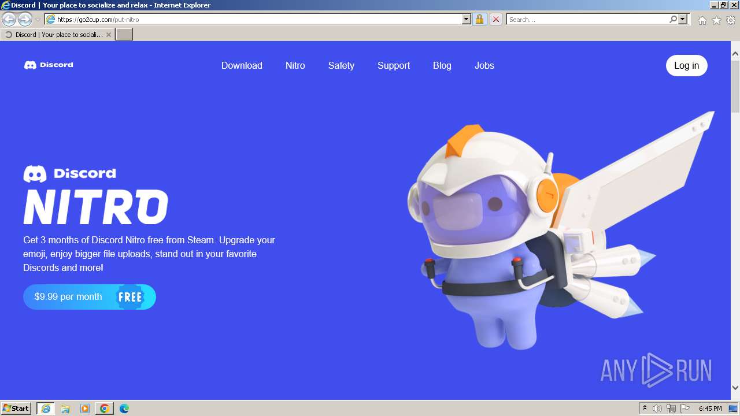Click the network tray icon
This screenshot has width=740, height=416.
coord(671,408)
